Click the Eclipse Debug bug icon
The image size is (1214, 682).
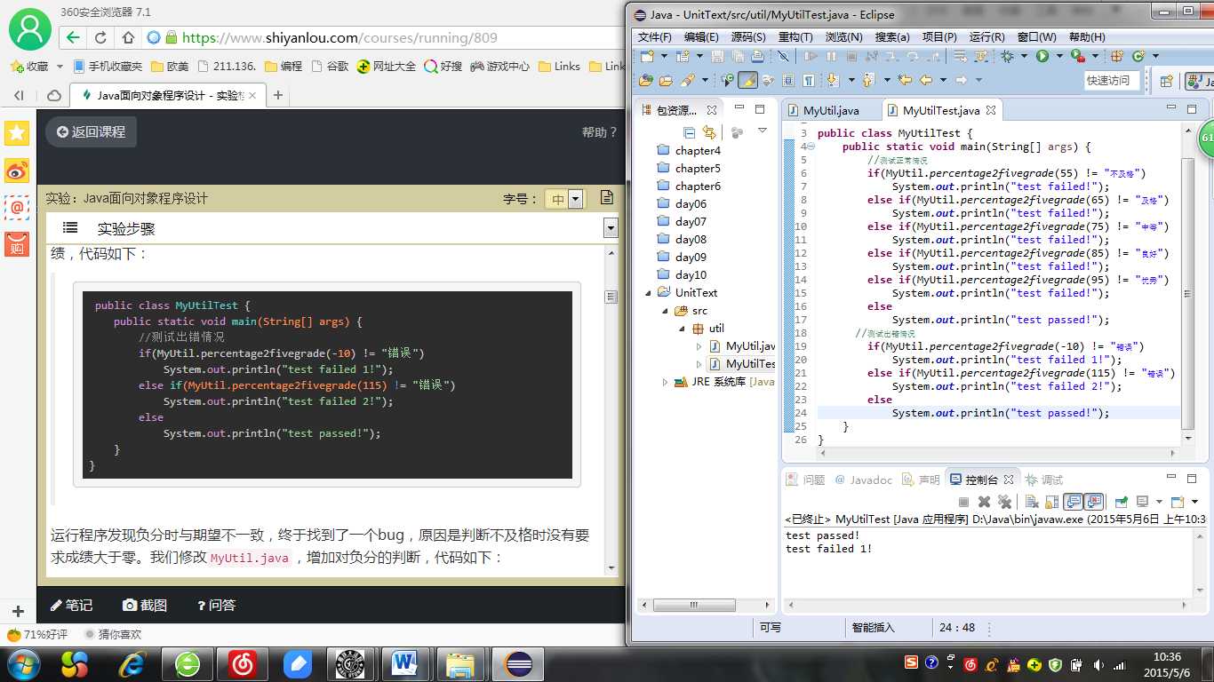(x=1006, y=56)
